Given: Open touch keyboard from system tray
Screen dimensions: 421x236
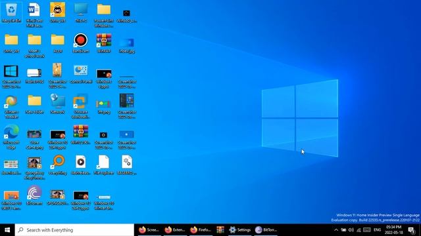Looking at the screenshot, I should click(x=367, y=230).
